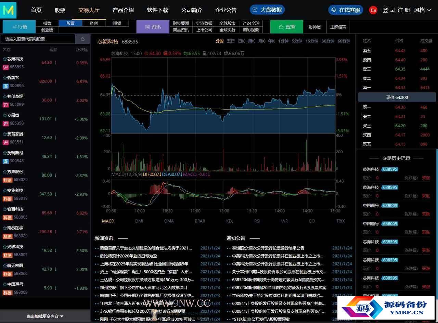Open 王牌健言 live channel
The image size is (438, 323).
338,27
